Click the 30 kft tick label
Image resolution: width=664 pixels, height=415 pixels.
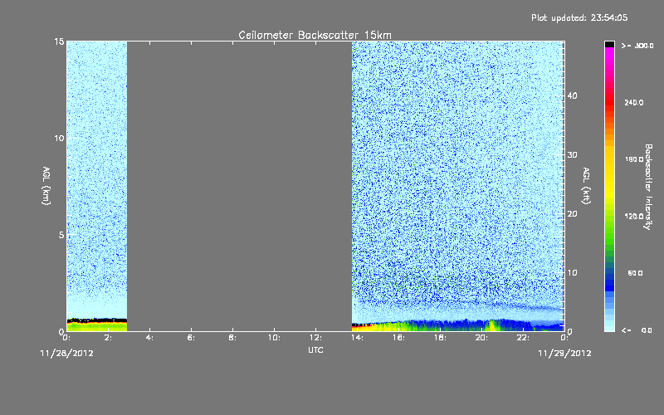pyautogui.click(x=572, y=154)
